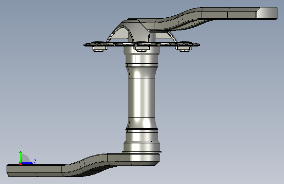Click the 'Y' axis label
The image size is (284, 184).
pos(21,147)
